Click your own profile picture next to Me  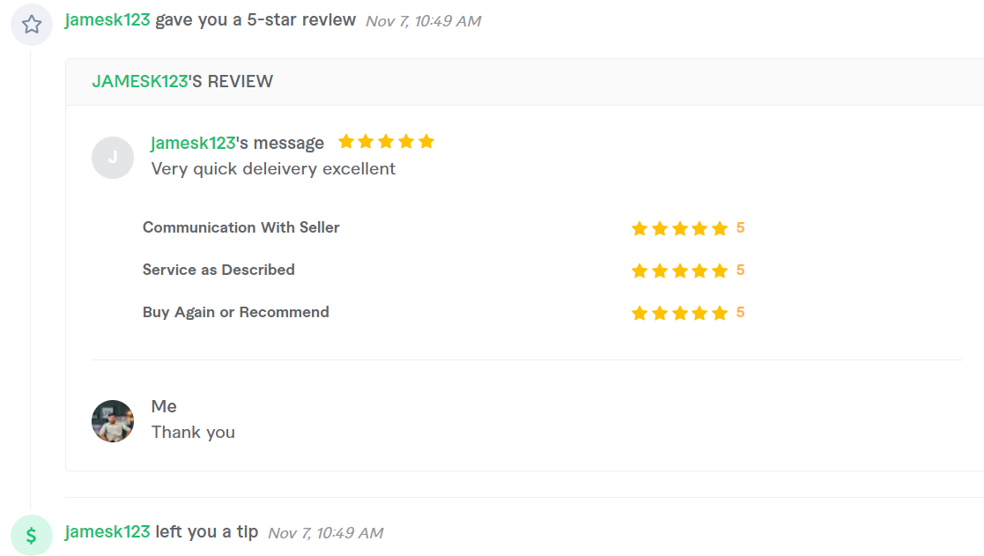113,421
